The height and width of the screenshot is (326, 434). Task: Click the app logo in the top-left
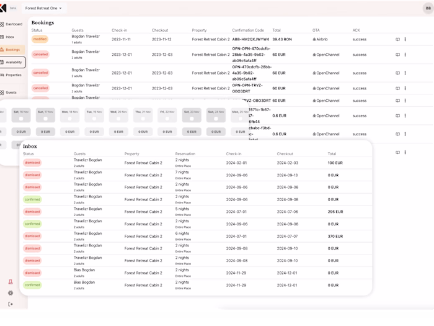(x=3, y=8)
